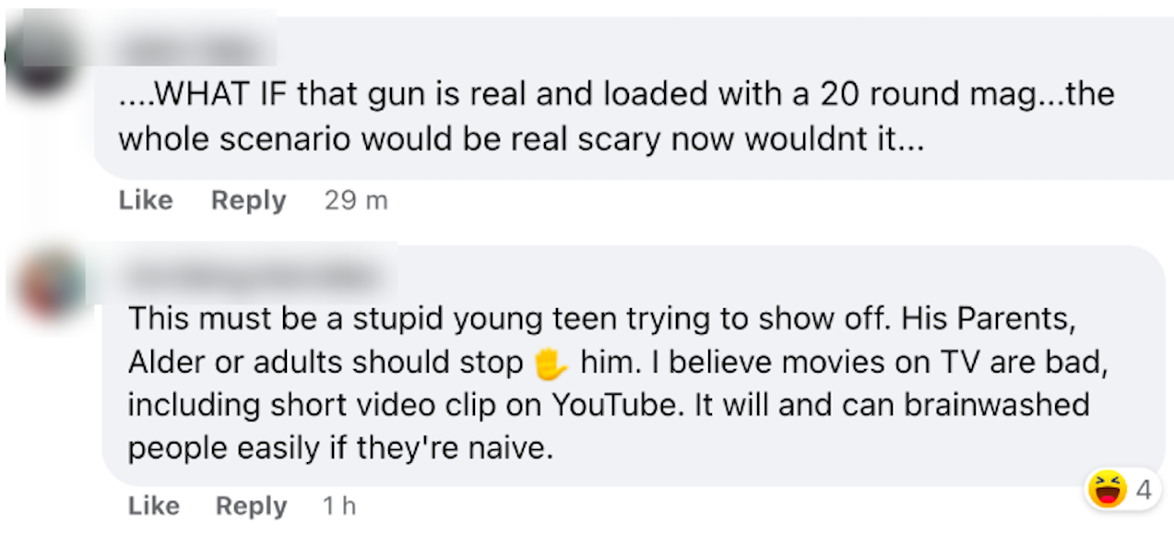Image resolution: width=1174 pixels, height=547 pixels.
Task: Open the 29 m timestamp link
Action: [356, 200]
